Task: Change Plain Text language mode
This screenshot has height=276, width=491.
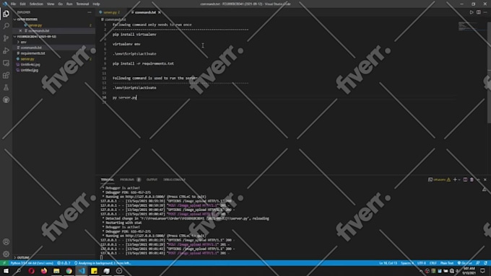Action: click(x=447, y=263)
